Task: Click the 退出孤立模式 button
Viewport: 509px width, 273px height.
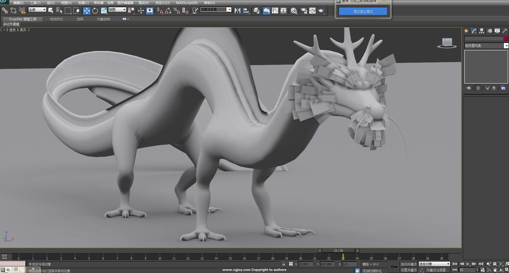Action: [x=363, y=11]
